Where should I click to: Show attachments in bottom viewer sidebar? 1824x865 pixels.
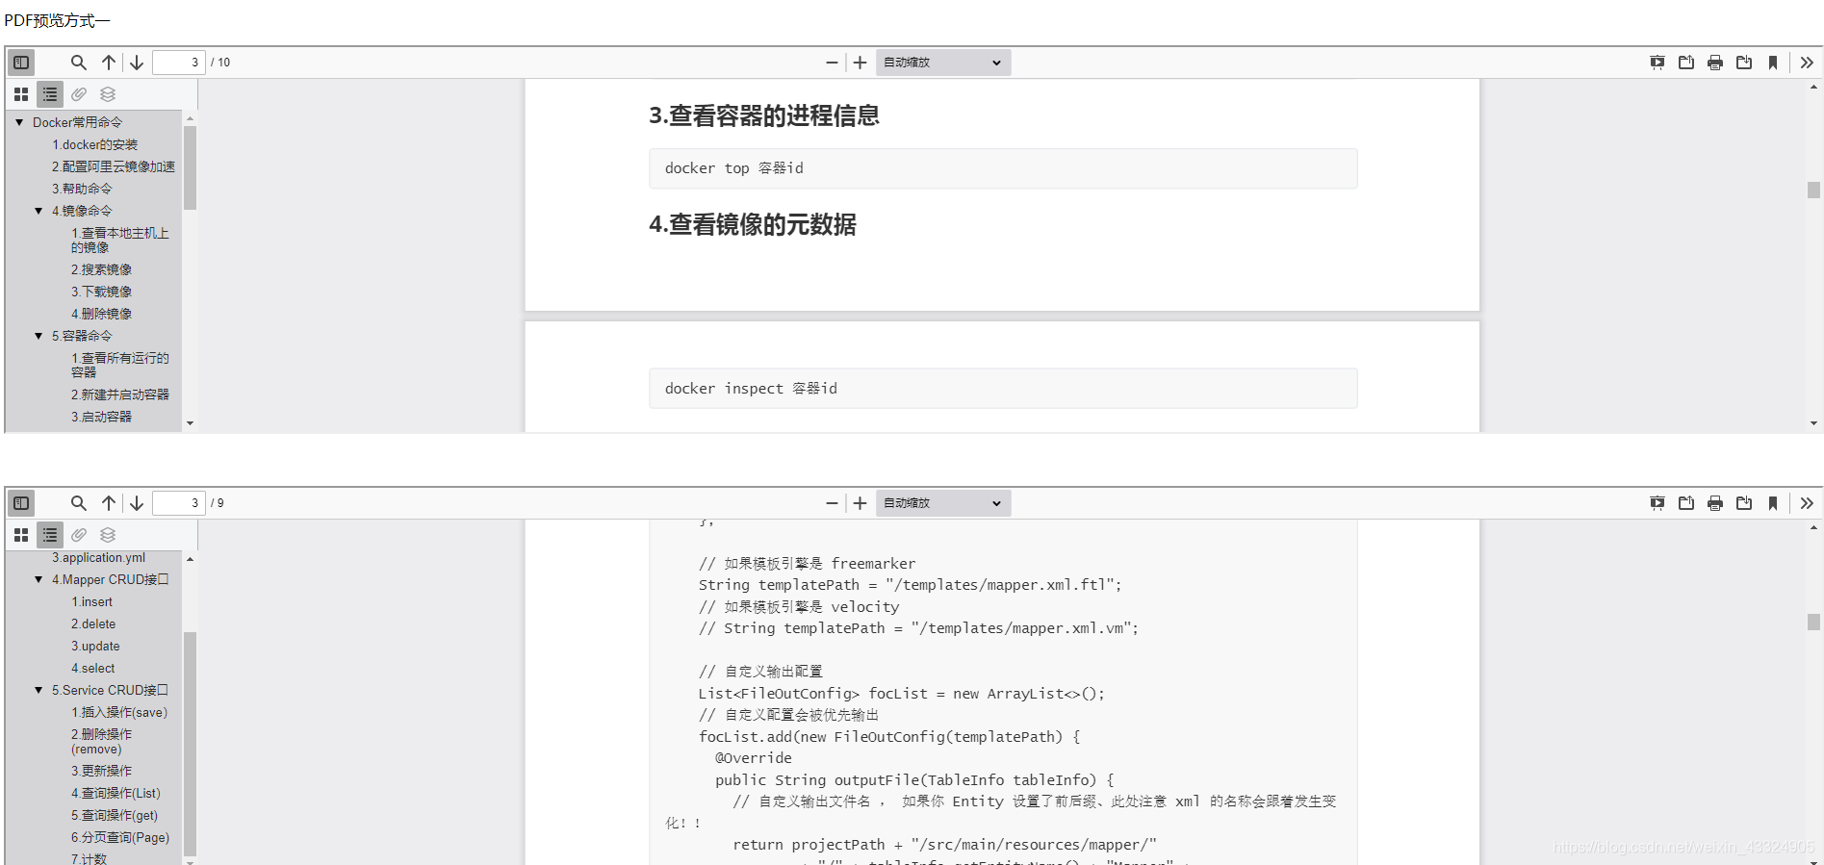coord(79,535)
